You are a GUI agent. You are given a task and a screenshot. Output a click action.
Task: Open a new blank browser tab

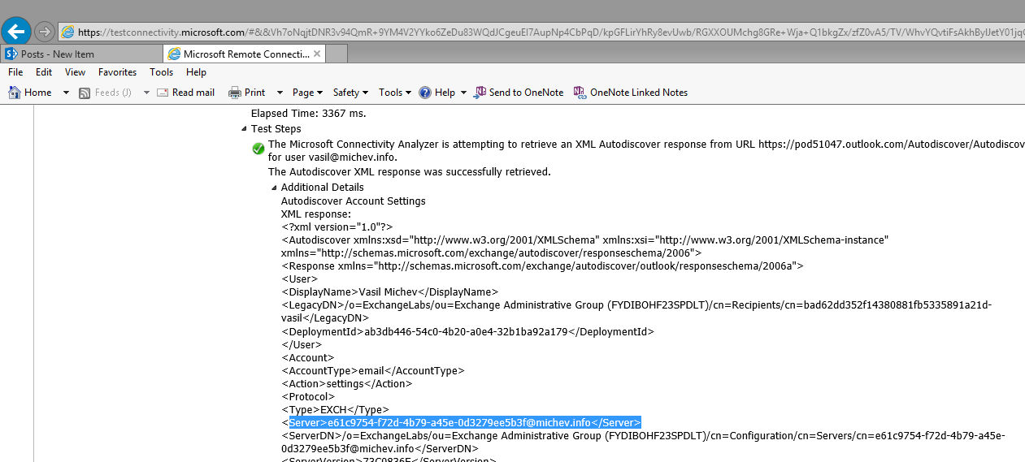(337, 54)
